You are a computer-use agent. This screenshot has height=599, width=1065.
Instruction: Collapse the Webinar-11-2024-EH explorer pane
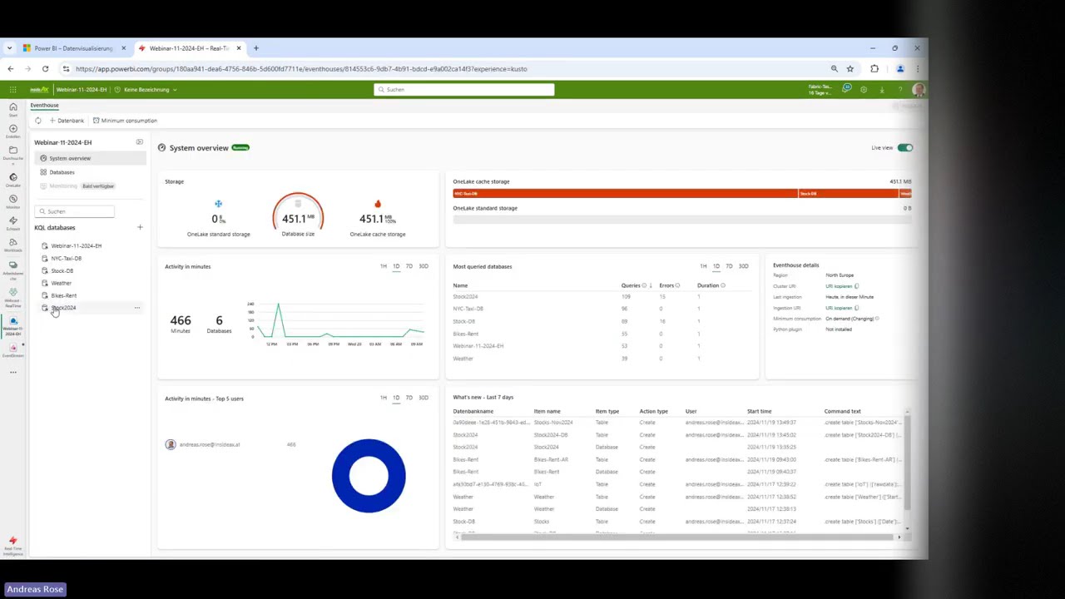coord(139,142)
